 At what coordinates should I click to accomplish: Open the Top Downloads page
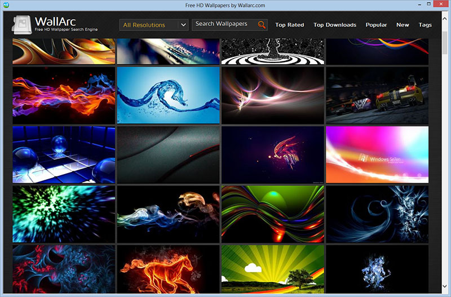[335, 25]
